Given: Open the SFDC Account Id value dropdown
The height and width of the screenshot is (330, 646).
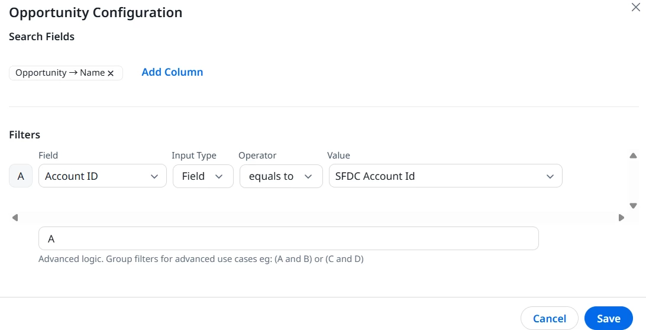Looking at the screenshot, I should coord(445,176).
